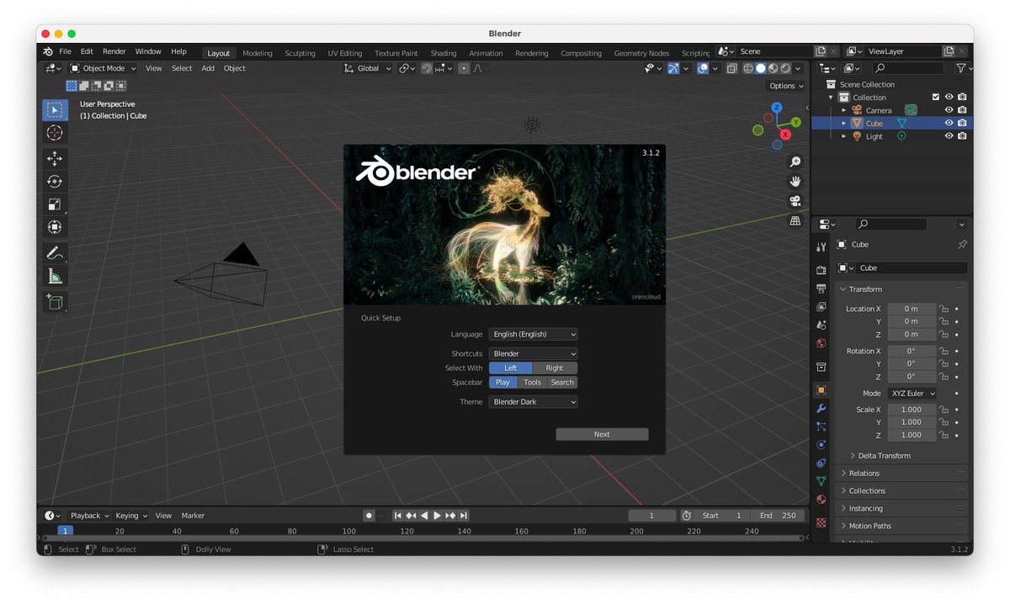Switch to the Sculpting workspace tab
Viewport: 1010px width, 604px height.
300,53
